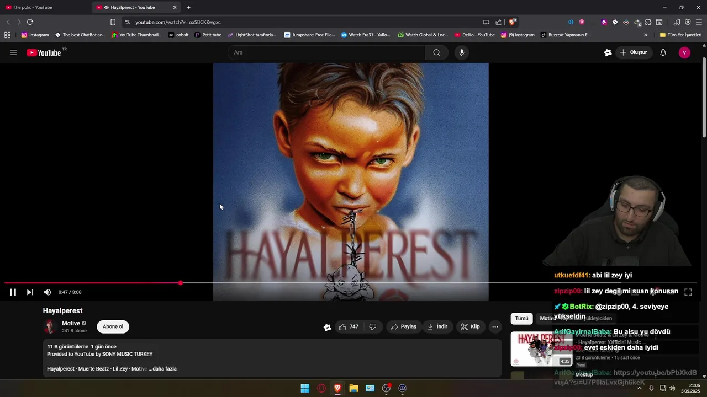Open Opera from the taskbar
Image resolution: width=707 pixels, height=397 pixels.
pyautogui.click(x=321, y=388)
